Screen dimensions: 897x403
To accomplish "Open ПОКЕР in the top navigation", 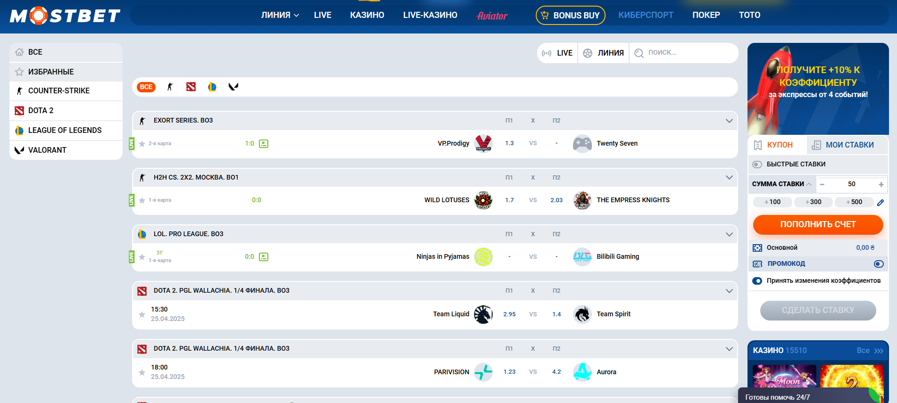I will (x=706, y=15).
